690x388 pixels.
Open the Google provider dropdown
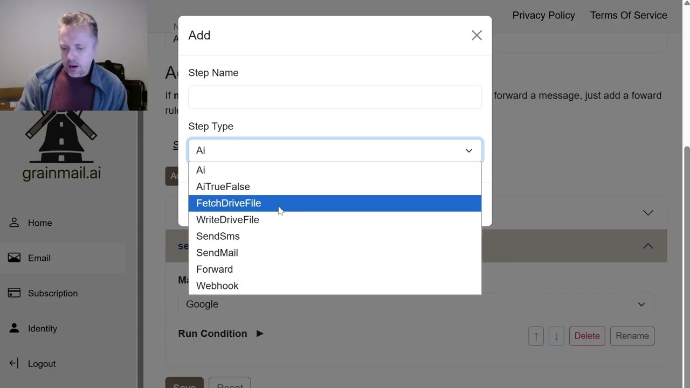coord(416,304)
